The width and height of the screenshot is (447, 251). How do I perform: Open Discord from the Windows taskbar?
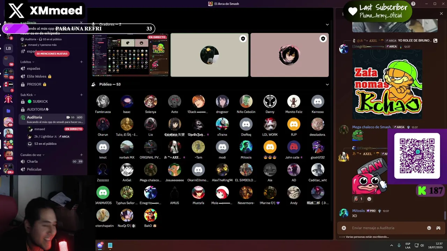(100, 245)
